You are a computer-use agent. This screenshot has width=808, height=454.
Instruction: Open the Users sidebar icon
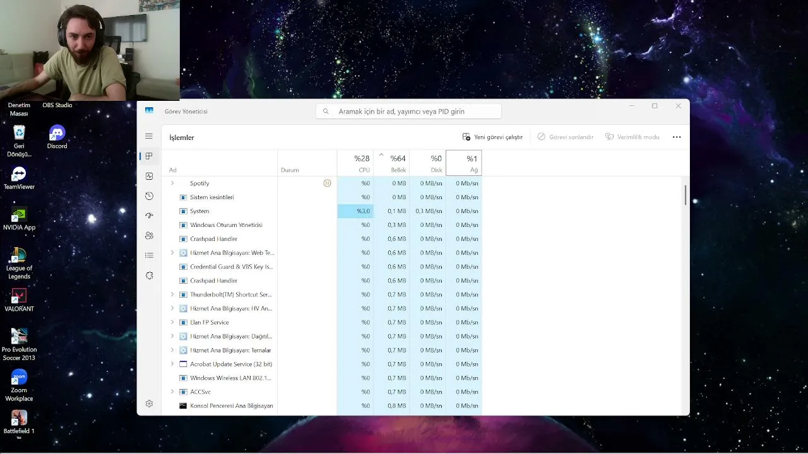tap(149, 236)
